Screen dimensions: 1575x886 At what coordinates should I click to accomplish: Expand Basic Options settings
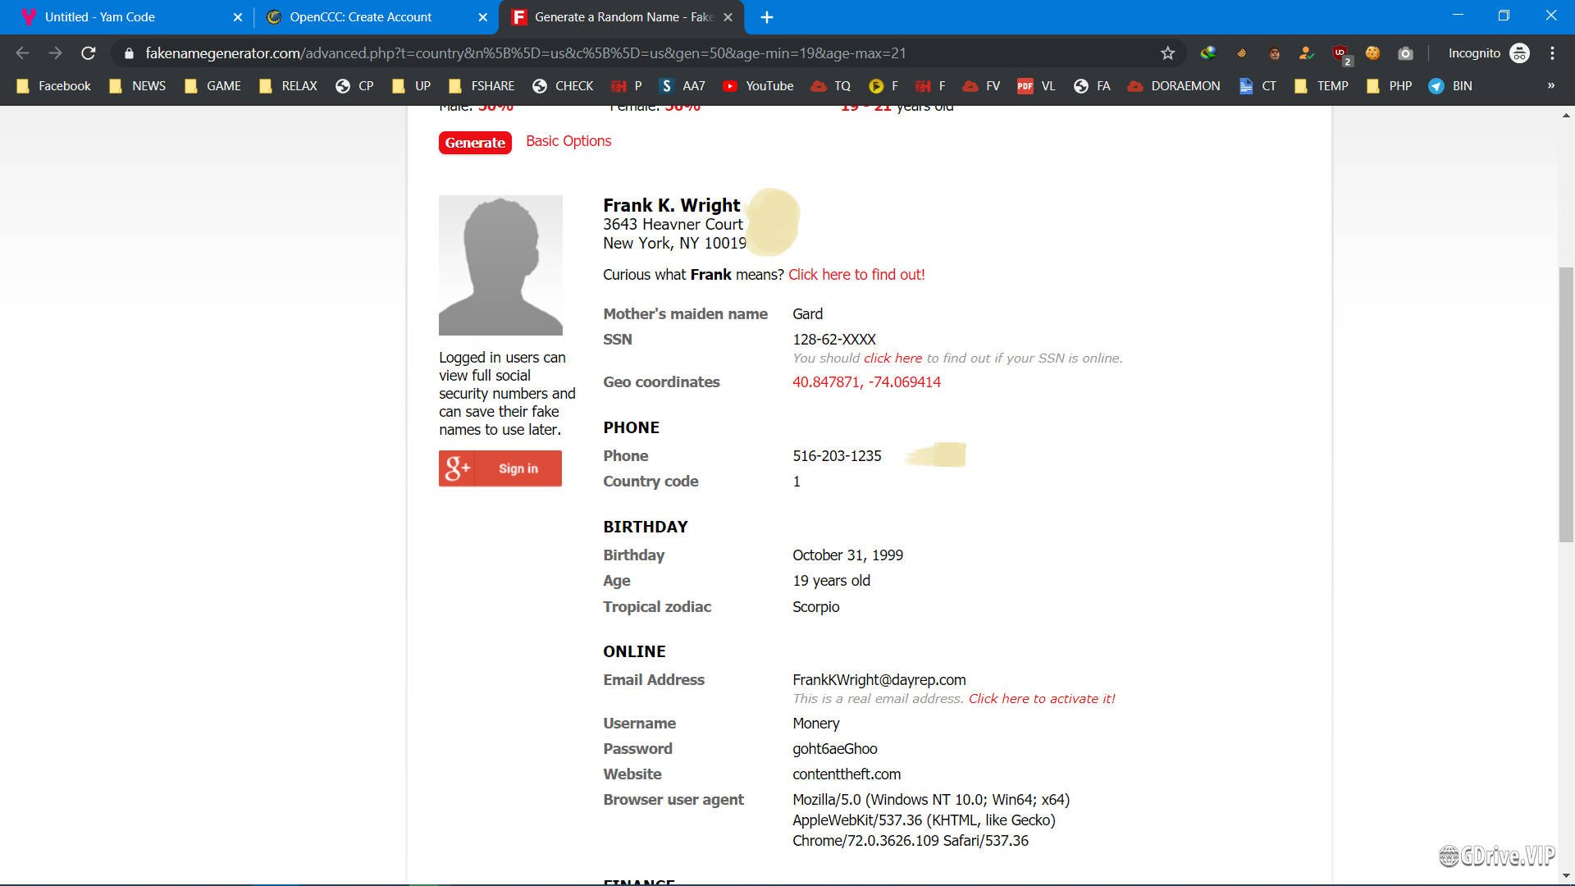tap(568, 140)
